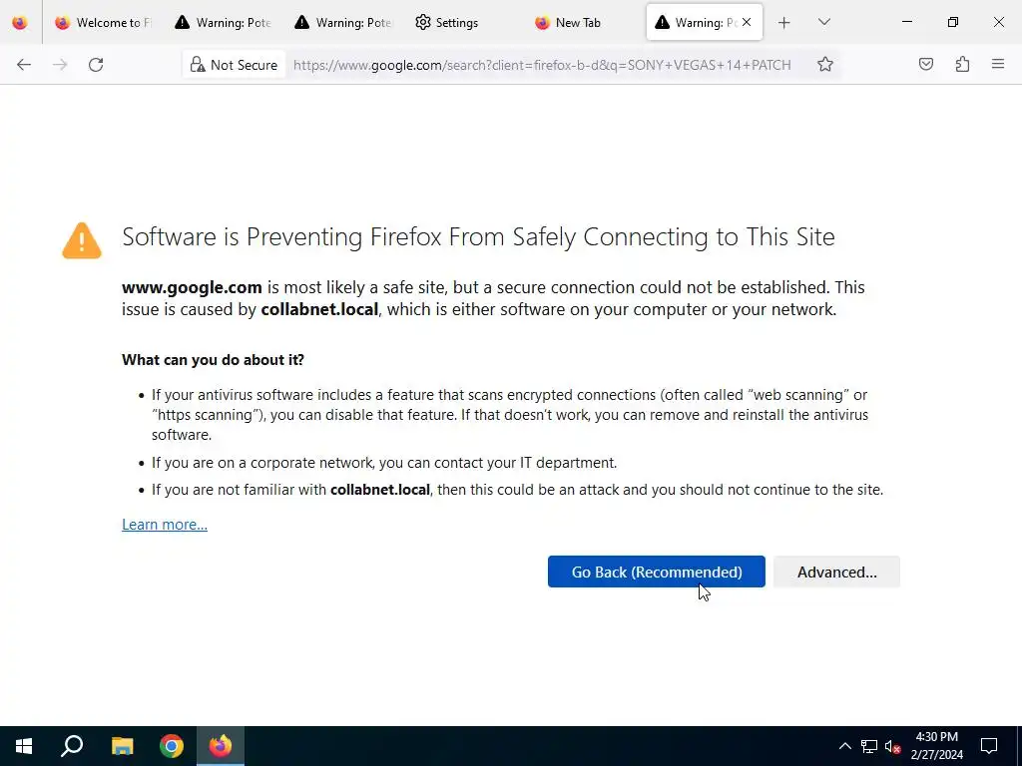
Task: Launch Google Chrome from the taskbar
Action: pyautogui.click(x=172, y=746)
